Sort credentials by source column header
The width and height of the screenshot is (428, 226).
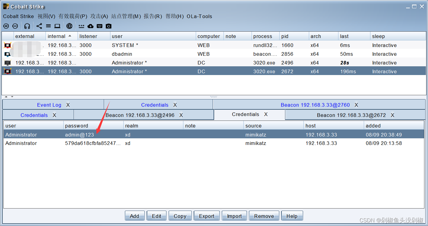274,126
